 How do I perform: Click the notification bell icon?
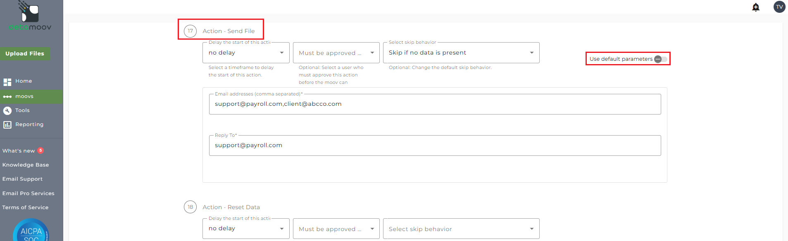[756, 7]
